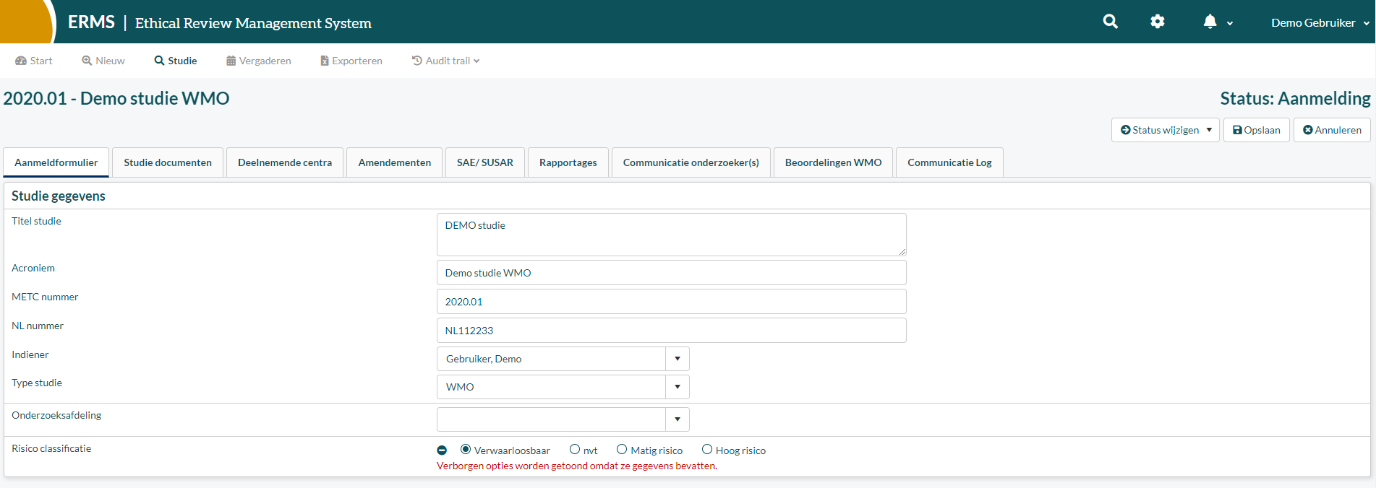Image resolution: width=1376 pixels, height=488 pixels.
Task: Expand the Type studie dropdown arrow
Action: pos(678,387)
